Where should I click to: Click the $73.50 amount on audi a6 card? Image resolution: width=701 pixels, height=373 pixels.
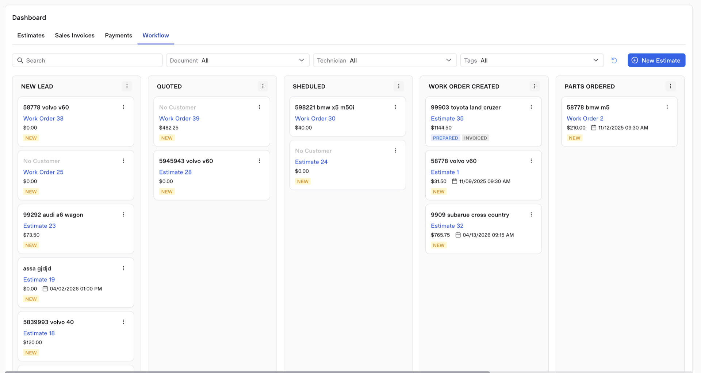pyautogui.click(x=31, y=235)
